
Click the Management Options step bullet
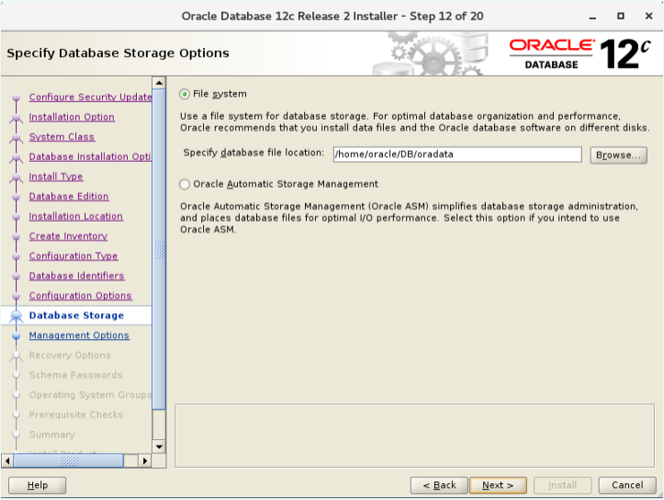pos(16,335)
